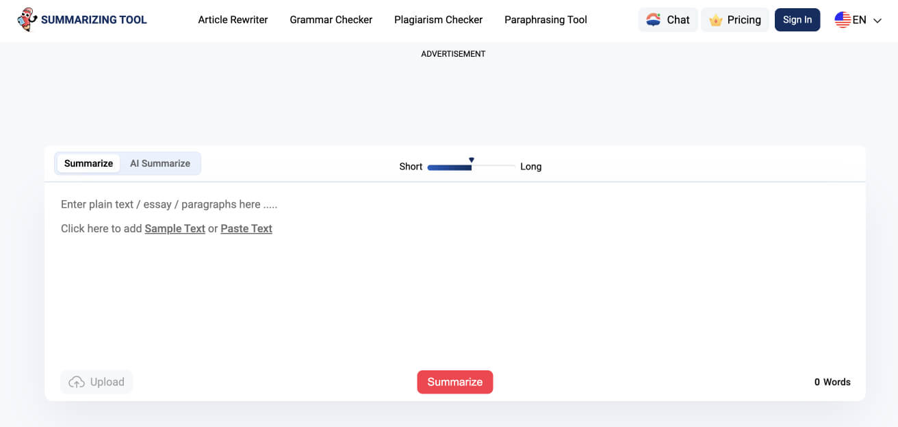Select the Summarize tab
The image size is (898, 427).
coord(88,163)
